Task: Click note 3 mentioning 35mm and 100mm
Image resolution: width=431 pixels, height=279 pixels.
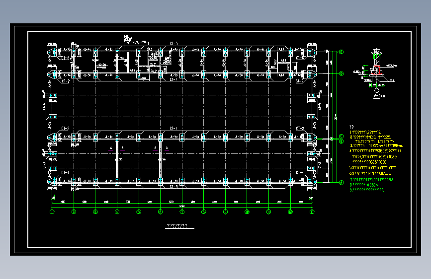Action: (x=376, y=145)
